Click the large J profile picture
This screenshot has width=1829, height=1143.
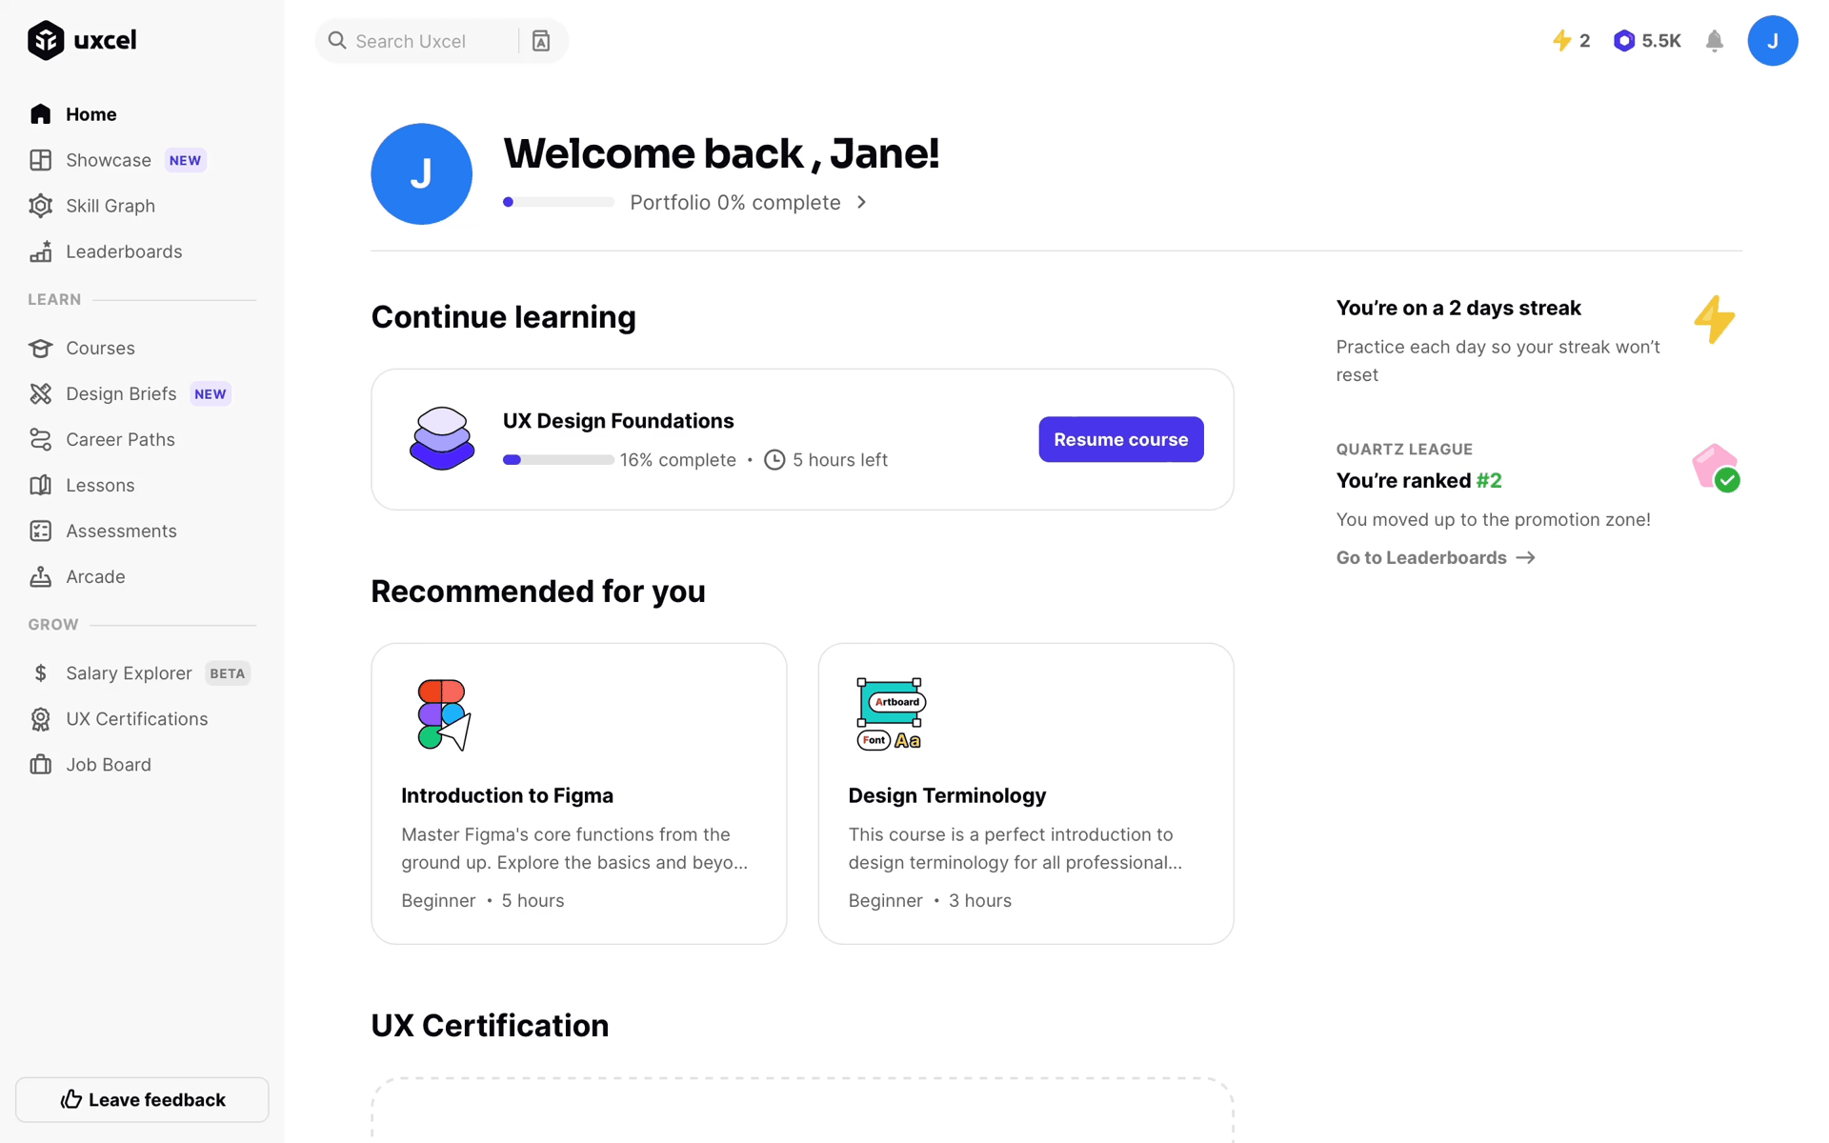click(421, 173)
